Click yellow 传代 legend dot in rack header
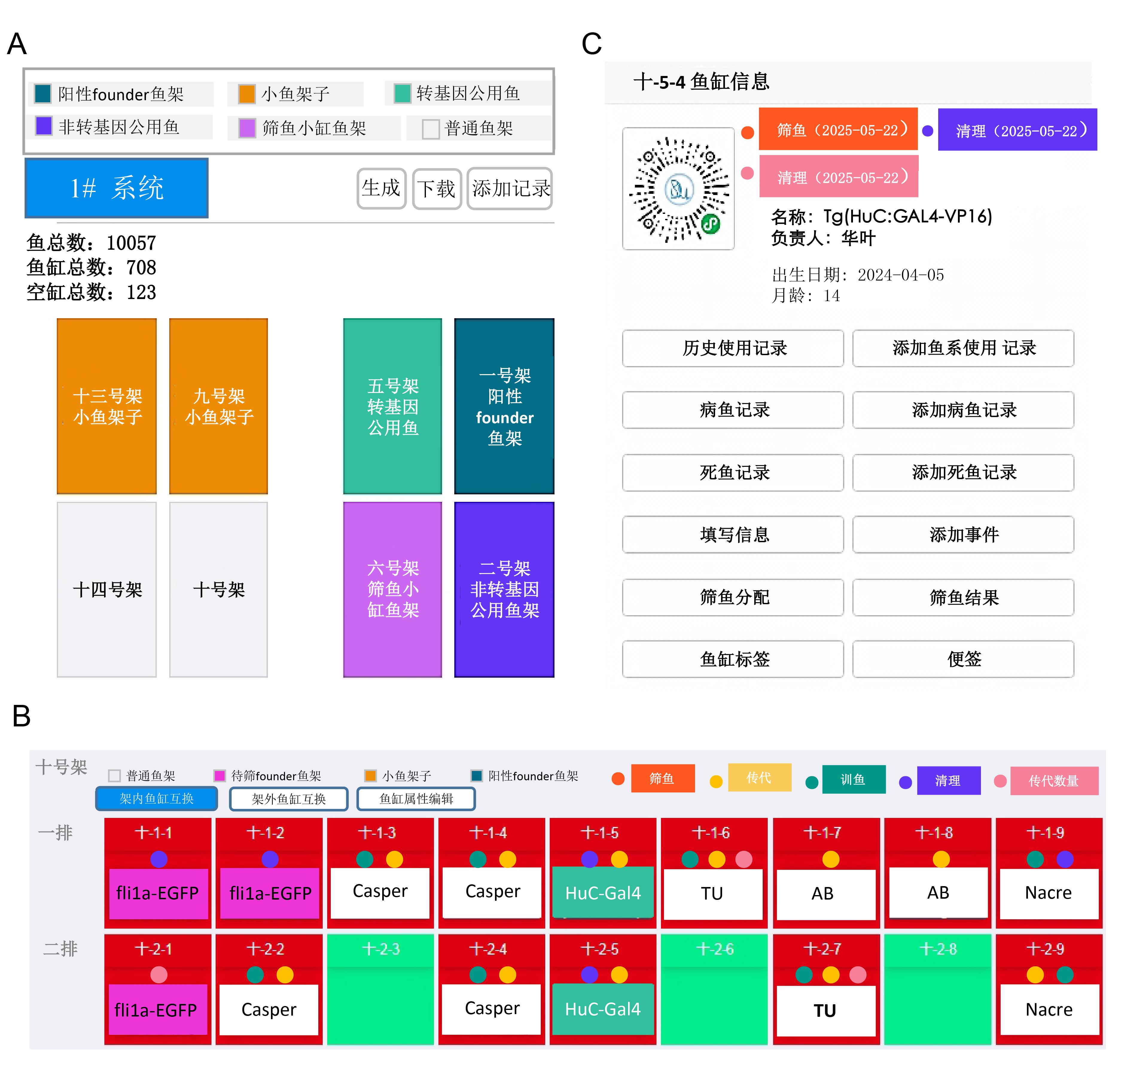The width and height of the screenshot is (1129, 1085). tap(716, 781)
